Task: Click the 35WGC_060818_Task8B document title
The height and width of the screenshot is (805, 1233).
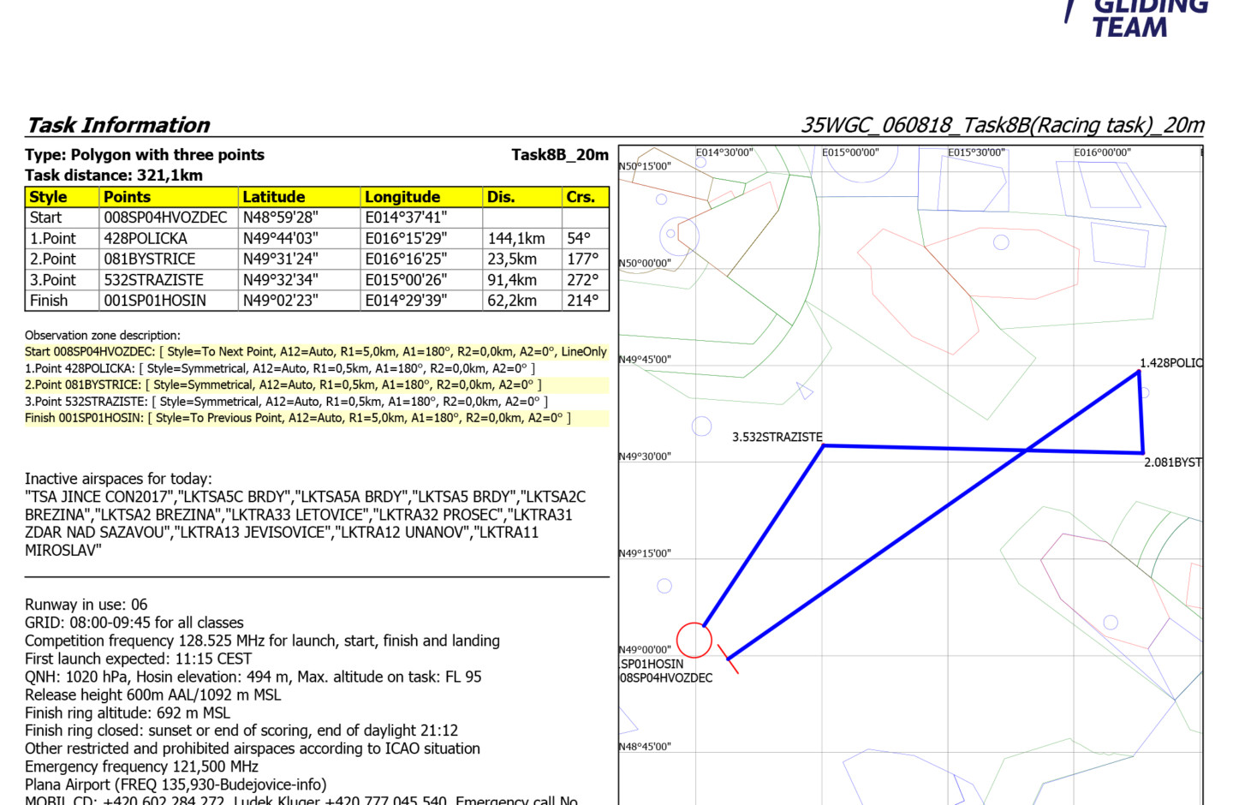Action: coord(1002,125)
